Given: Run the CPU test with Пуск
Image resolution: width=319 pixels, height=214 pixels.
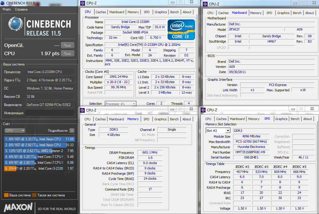Looking at the screenshot, I should 68,54.
